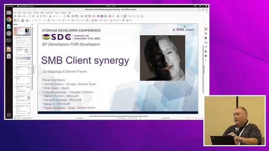Toggle Show Draw Functions button
The height and width of the screenshot is (151, 269).
point(125,16)
